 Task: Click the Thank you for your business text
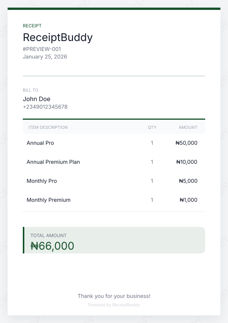(114, 296)
